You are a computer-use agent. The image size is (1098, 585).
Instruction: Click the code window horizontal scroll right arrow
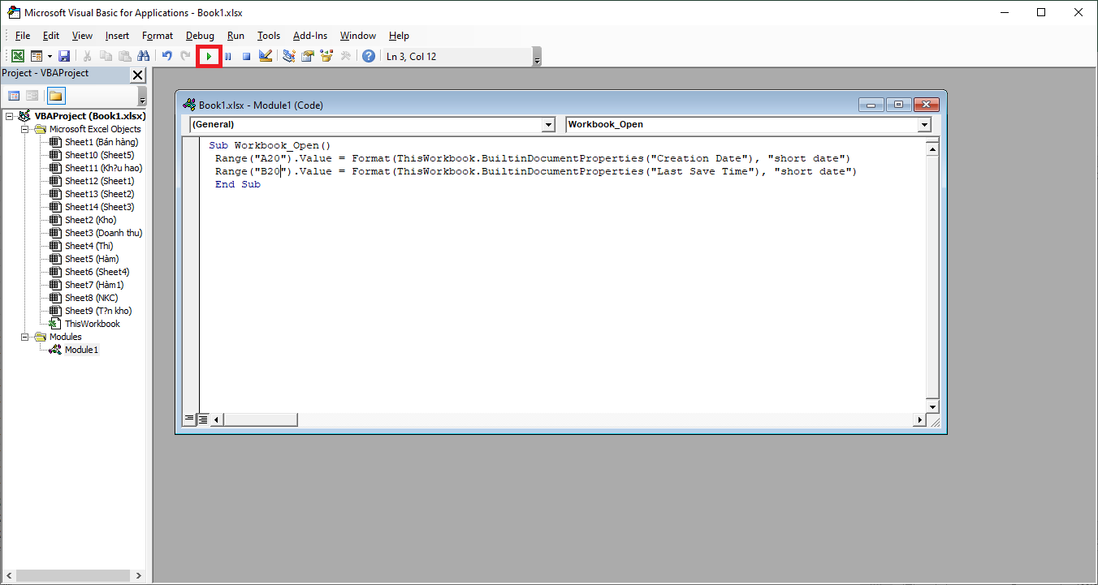pyautogui.click(x=920, y=419)
